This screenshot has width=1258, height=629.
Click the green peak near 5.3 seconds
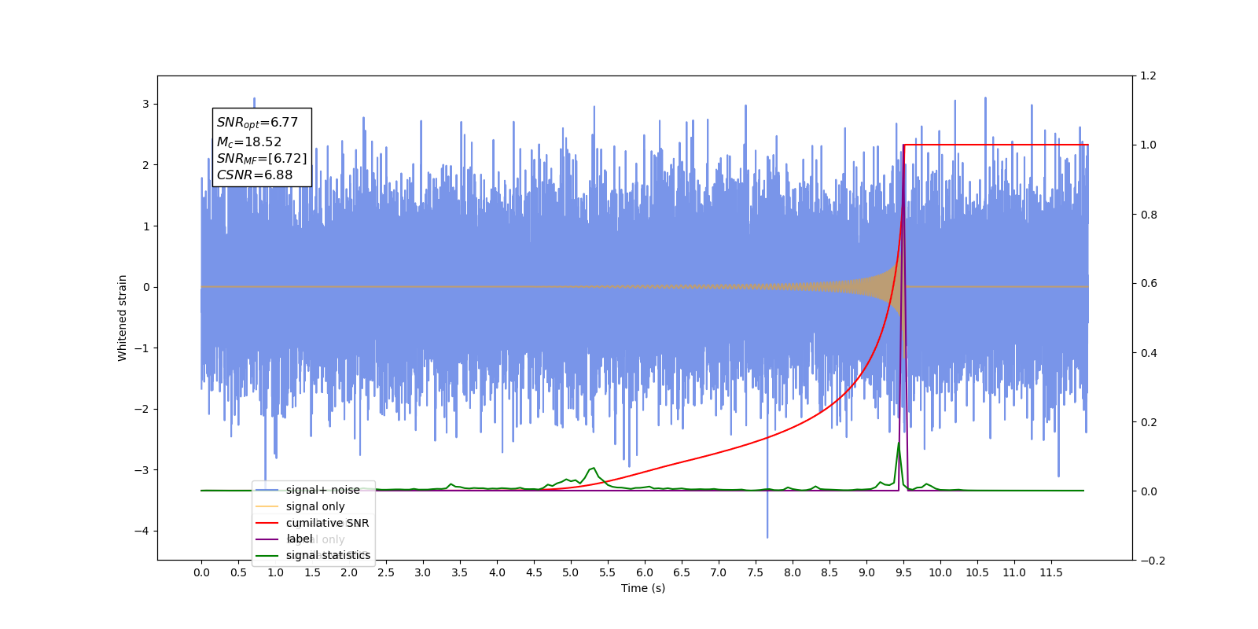tap(593, 469)
